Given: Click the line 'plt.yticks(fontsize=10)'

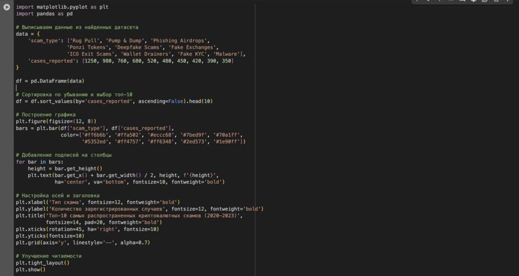Looking at the screenshot, I should 50,236.
